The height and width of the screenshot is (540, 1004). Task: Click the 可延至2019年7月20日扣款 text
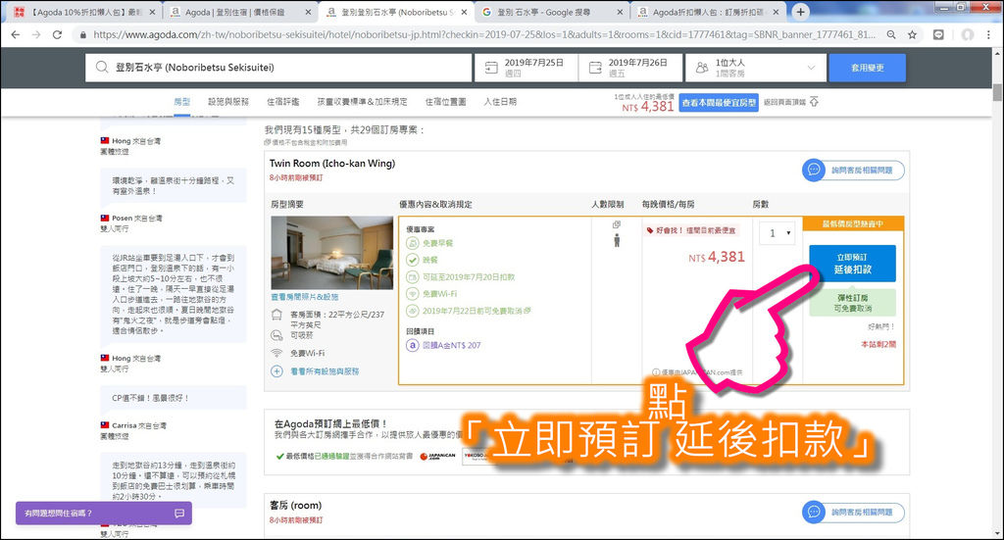469,277
